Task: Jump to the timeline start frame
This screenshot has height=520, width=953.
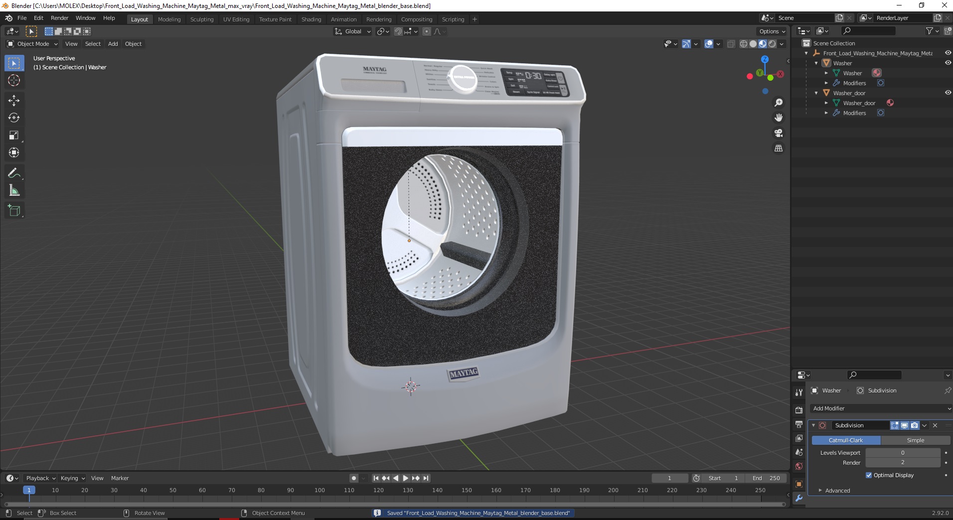Action: 376,478
